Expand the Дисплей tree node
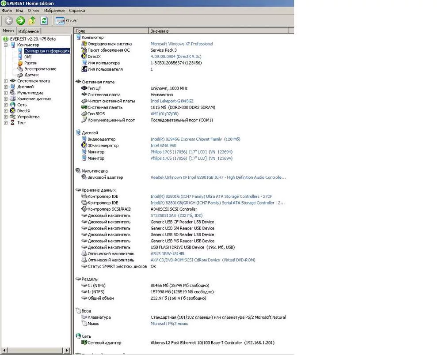Image resolution: width=442 pixels, height=355 pixels. pyautogui.click(x=6, y=87)
